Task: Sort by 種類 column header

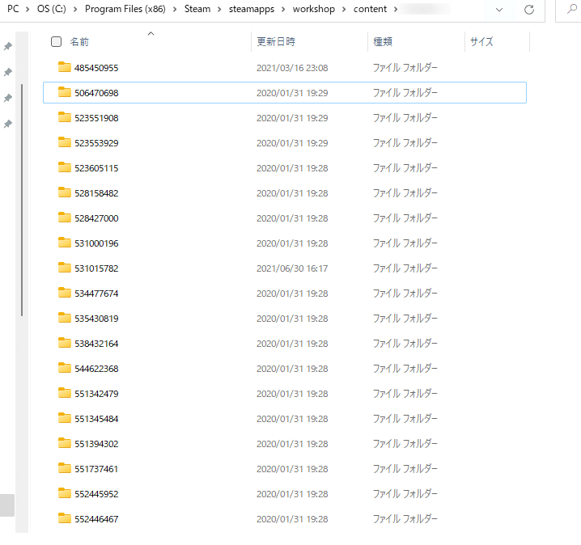Action: (382, 42)
